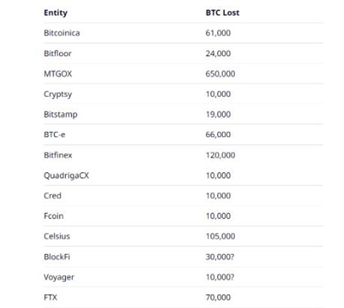This screenshot has height=308, width=344.
Task: Select the 105,000 Celsius loss value
Action: [220, 236]
